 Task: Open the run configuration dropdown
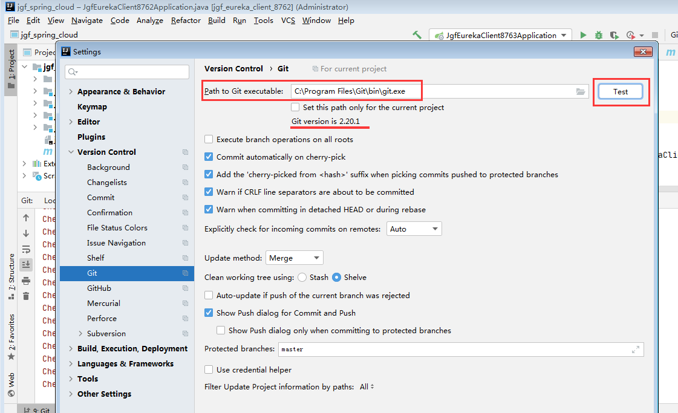tap(500, 36)
